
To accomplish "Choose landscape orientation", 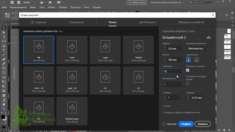I will 196,59.
